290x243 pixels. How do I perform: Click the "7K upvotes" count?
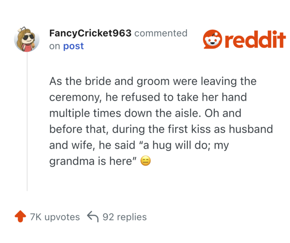pos(55,217)
